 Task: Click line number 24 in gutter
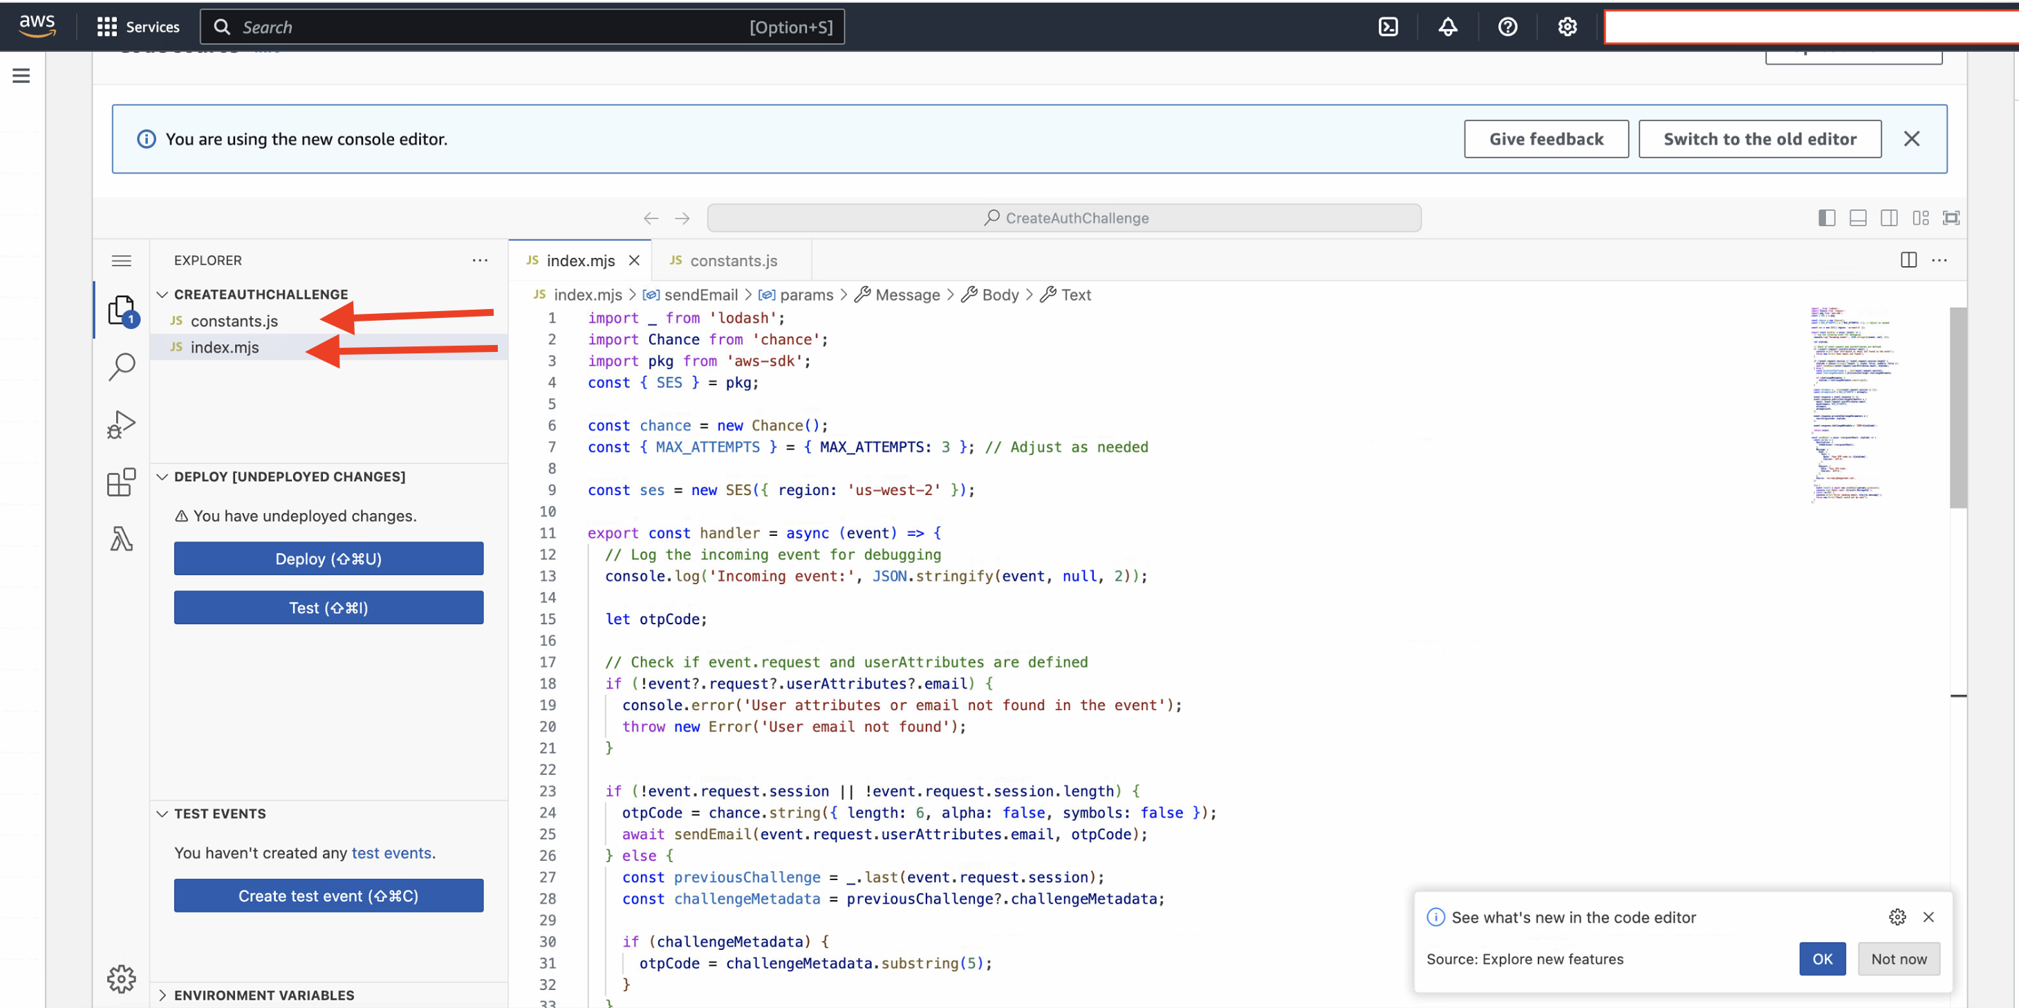click(547, 813)
